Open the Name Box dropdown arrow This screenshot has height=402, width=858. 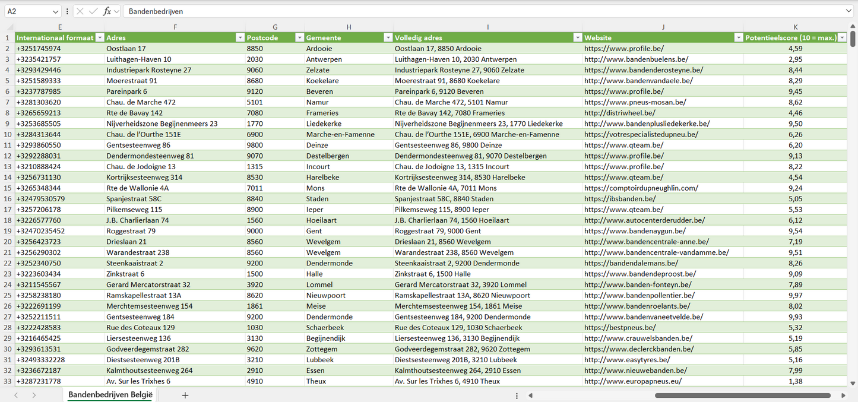click(x=56, y=11)
